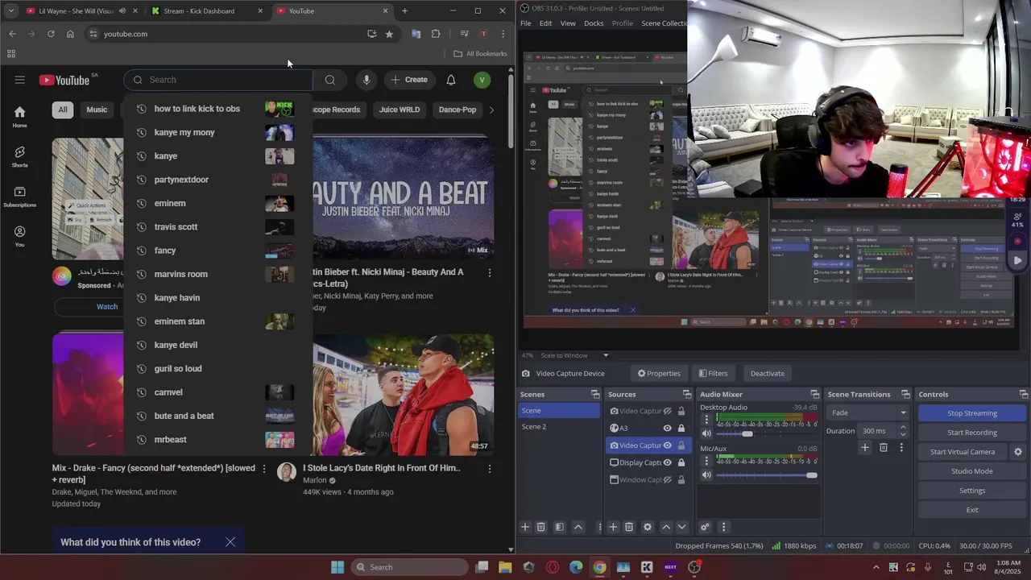Screen dimensions: 1031x580
Task: Click Start Recording button
Action: coord(972,433)
